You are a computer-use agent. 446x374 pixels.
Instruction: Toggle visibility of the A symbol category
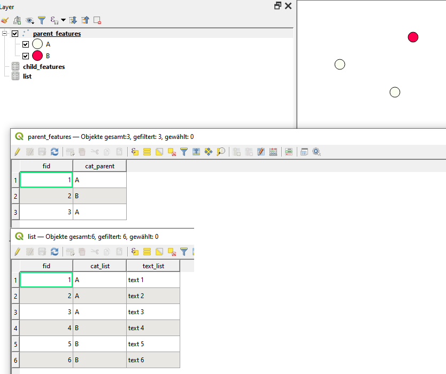(25, 44)
